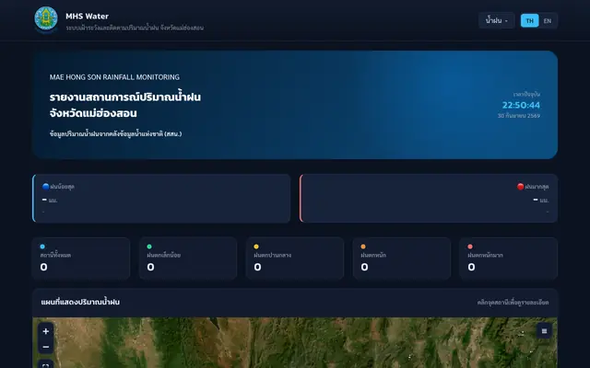Screen dimensions: 590x368
Task: Click the MAE HONG SON RAINFALL MONITORING heading
Action: pyautogui.click(x=114, y=77)
